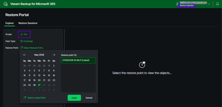Change scope by clicking You
222x107 pixels.
point(24,34)
